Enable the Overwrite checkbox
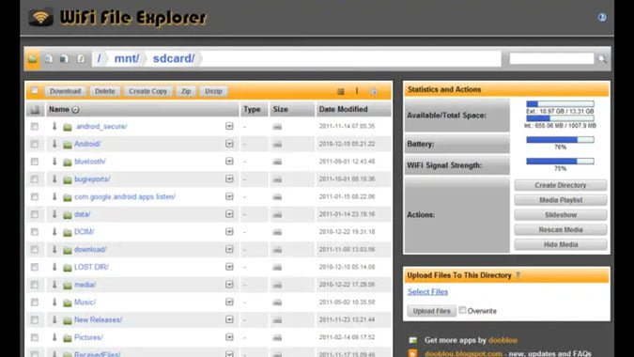Viewport: 634px width, 357px height. point(462,310)
